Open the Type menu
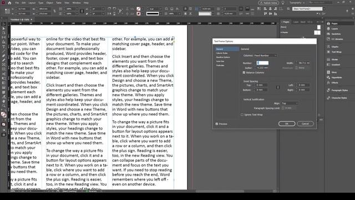355x200 pixels. pyautogui.click(x=40, y=3)
